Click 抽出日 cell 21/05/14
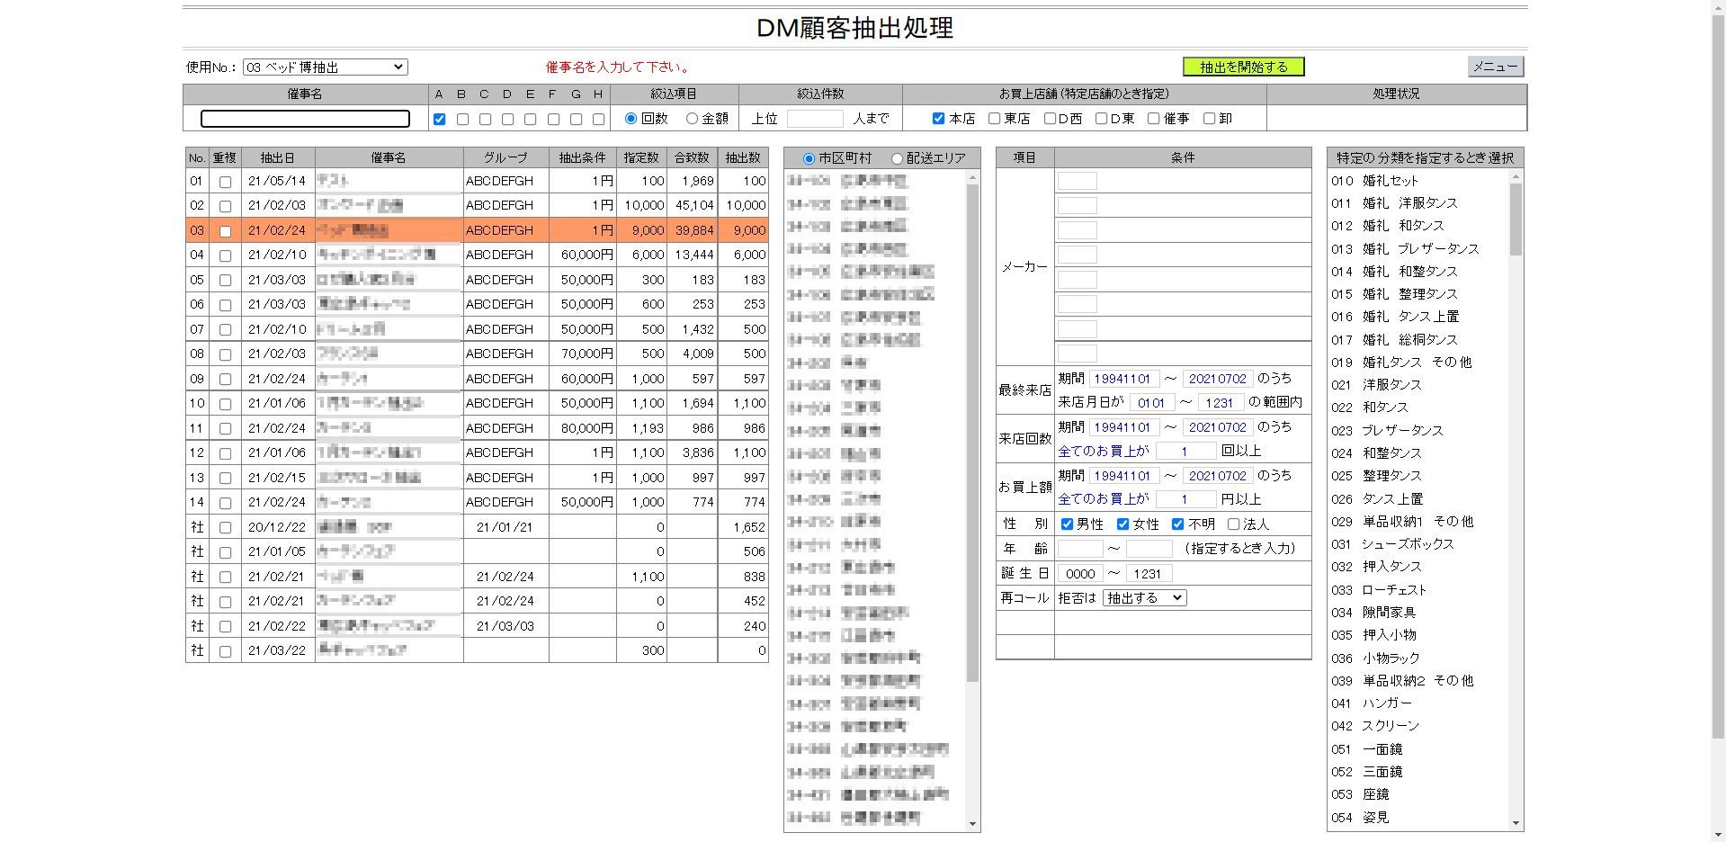The width and height of the screenshot is (1726, 842). tap(277, 181)
